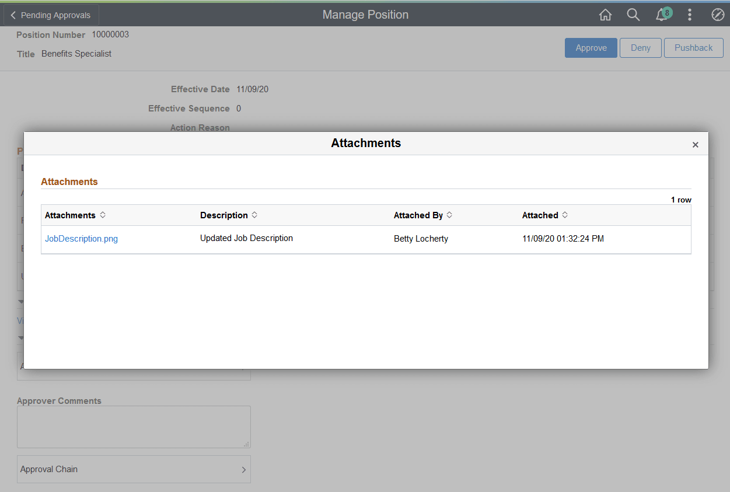Open the Actions menu via three-dot icon
This screenshot has height=492, width=730.
pos(690,15)
